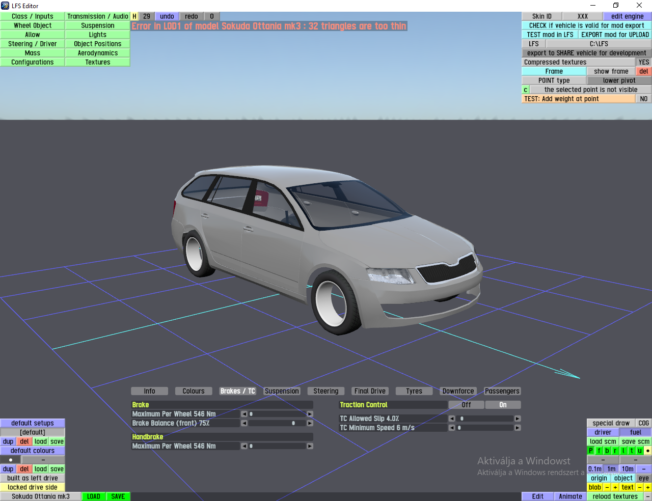
Task: Toggle built as left drive setting
Action: point(33,478)
